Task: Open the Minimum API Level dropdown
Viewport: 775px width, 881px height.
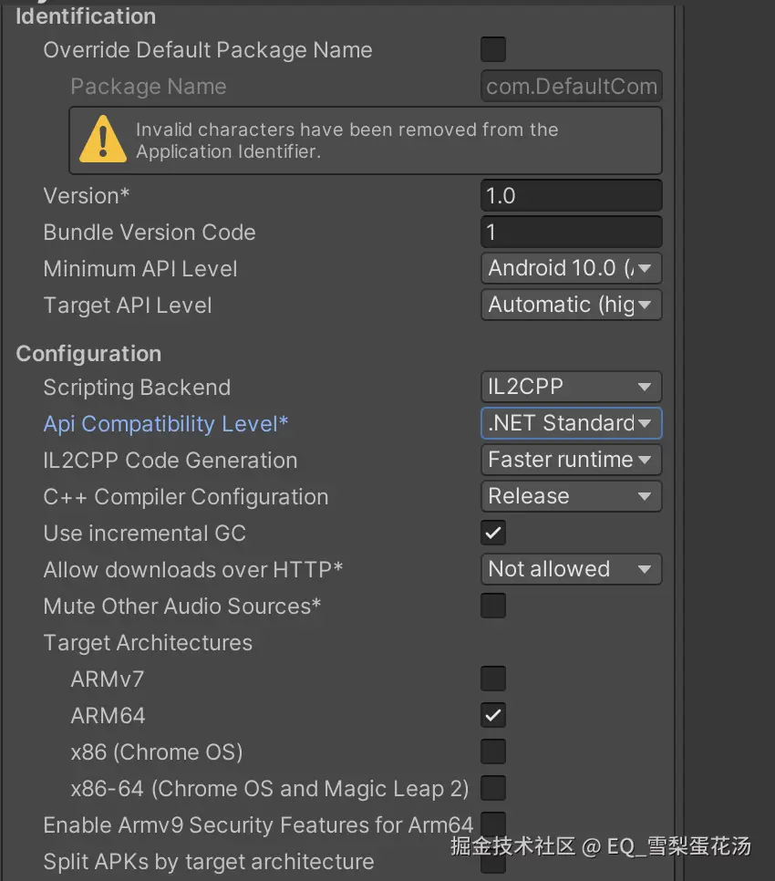Action: [571, 268]
